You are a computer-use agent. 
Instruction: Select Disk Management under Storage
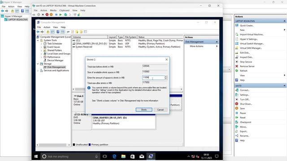pyautogui.click(x=56, y=67)
